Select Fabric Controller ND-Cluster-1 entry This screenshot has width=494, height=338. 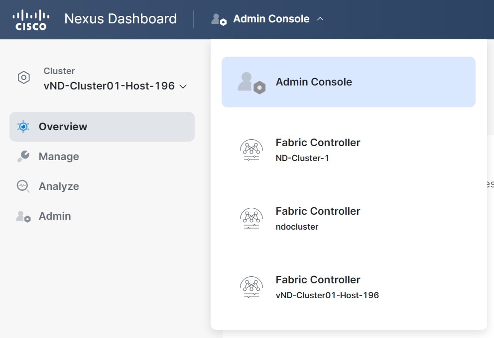click(x=349, y=150)
